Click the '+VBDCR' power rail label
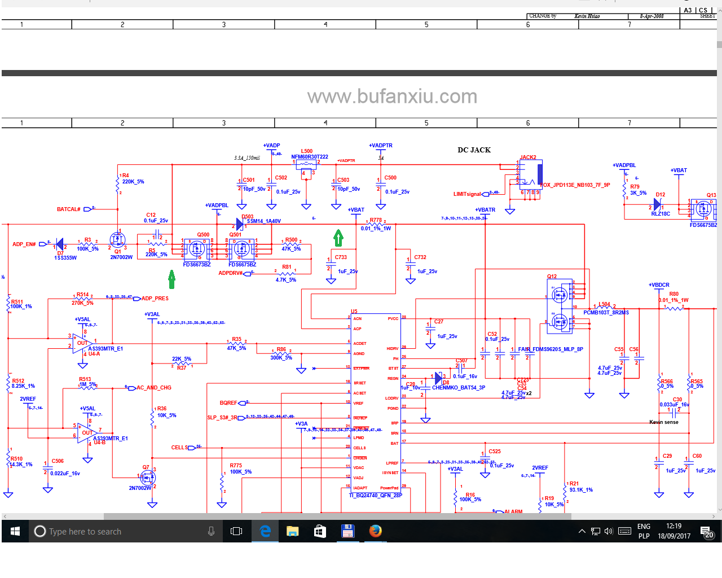The height and width of the screenshot is (578, 722). (659, 285)
